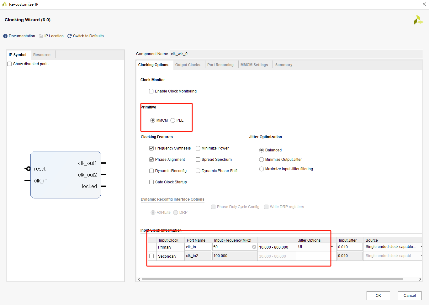
Task: Open the MMCM Settings tab
Action: coord(254,65)
